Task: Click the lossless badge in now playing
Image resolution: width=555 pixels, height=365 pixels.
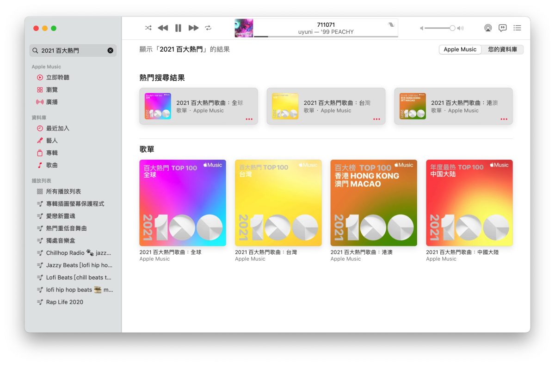Action: 391,24
